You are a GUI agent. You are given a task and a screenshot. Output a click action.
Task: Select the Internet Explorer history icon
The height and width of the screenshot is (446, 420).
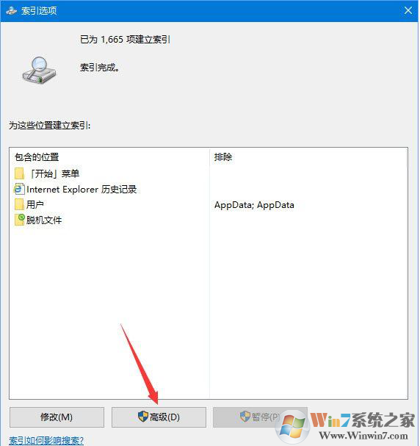[19, 189]
